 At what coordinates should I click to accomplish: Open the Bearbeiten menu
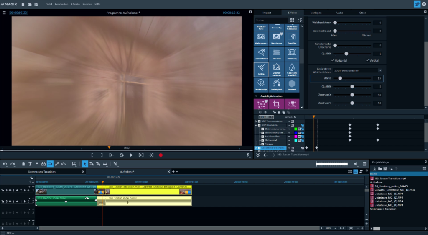click(x=61, y=4)
